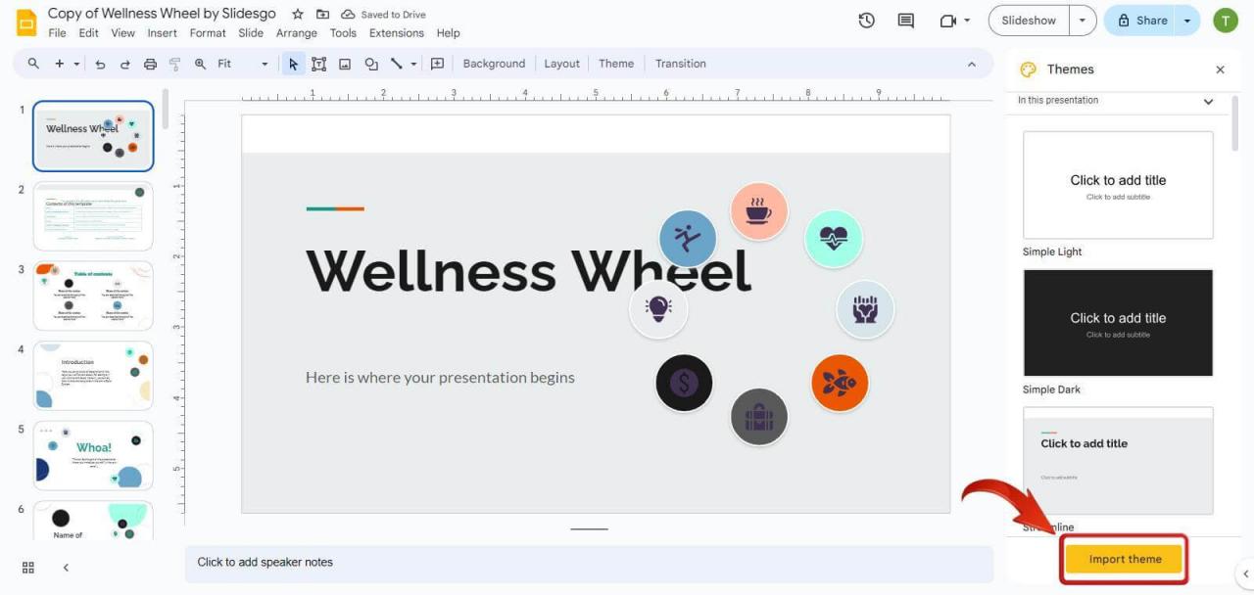The image size is (1254, 595).
Task: Click the Import theme button
Action: pos(1124,558)
